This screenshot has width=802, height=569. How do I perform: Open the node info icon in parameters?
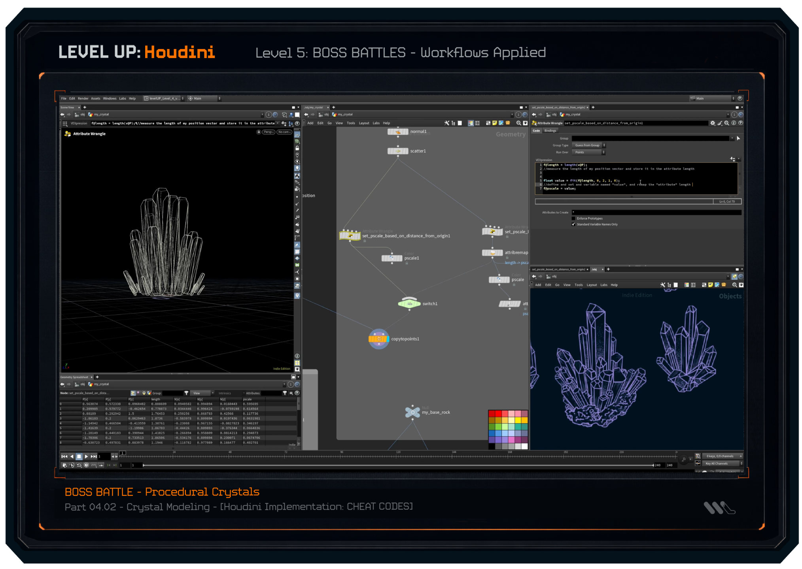point(734,123)
